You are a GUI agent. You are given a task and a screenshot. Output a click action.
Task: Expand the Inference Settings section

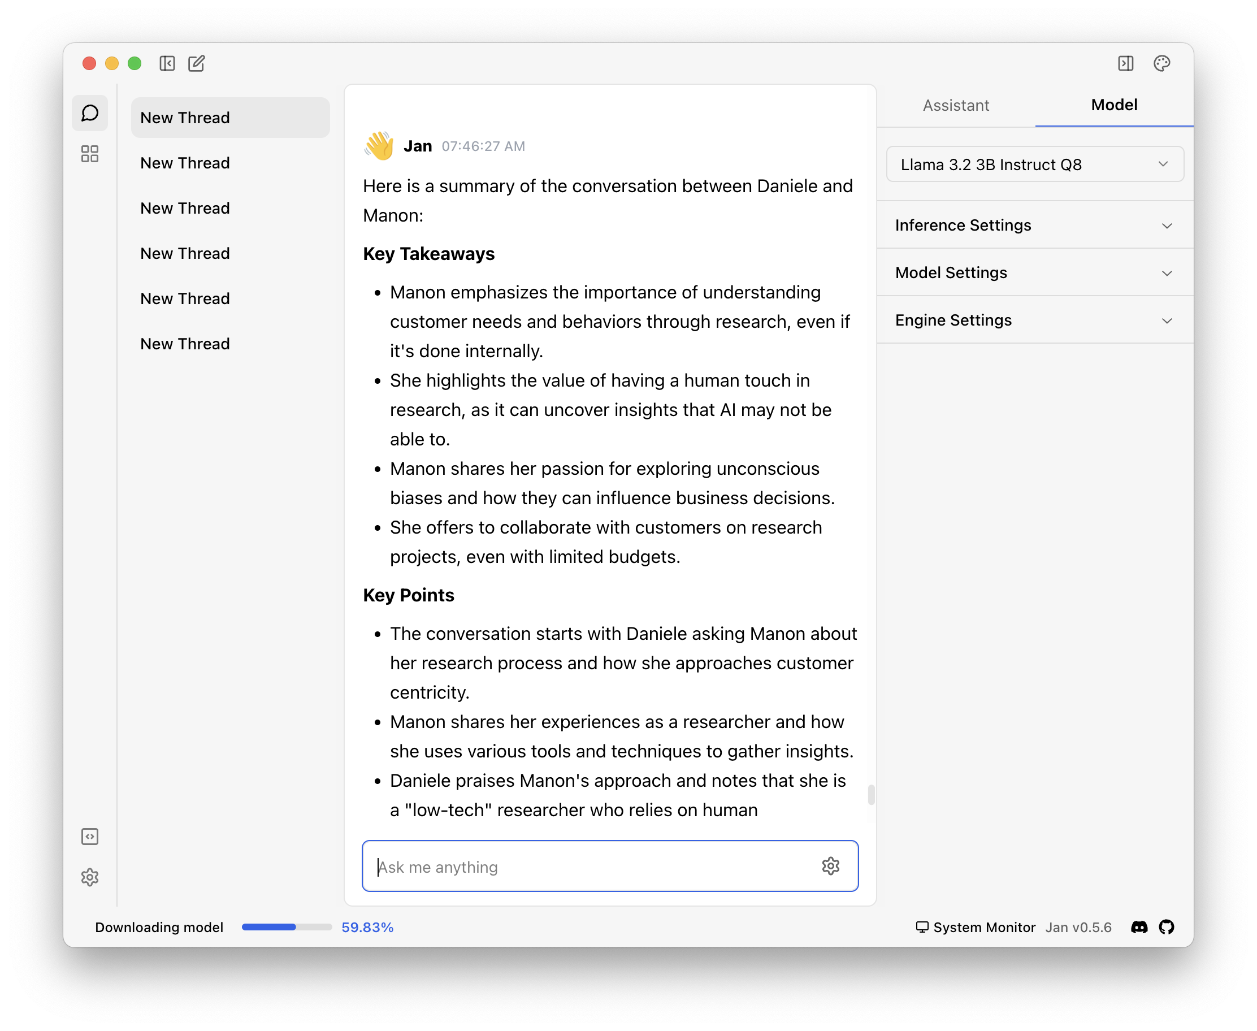1034,225
